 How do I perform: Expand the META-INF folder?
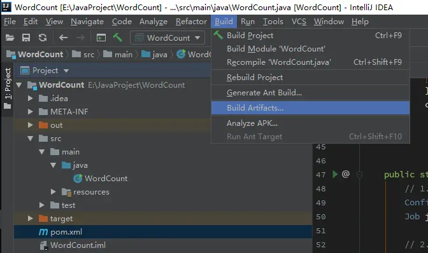coord(31,112)
